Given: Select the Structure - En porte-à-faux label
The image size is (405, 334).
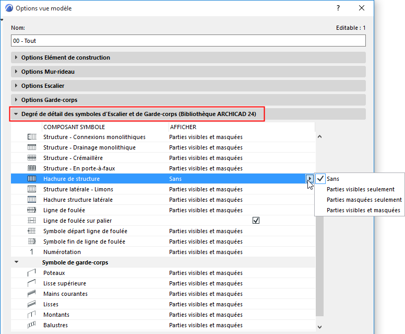Looking at the screenshot, I should coord(79,168).
